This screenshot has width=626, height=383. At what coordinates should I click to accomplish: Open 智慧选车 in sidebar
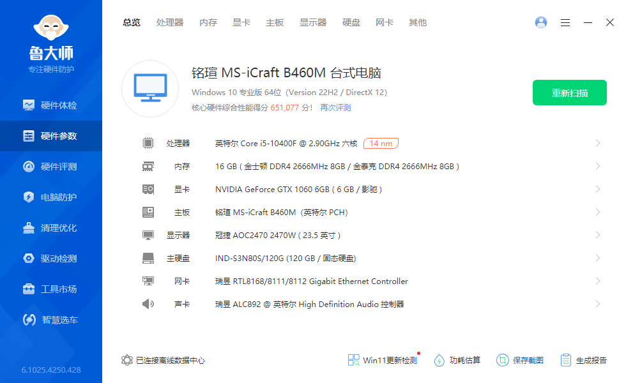[x=51, y=320]
